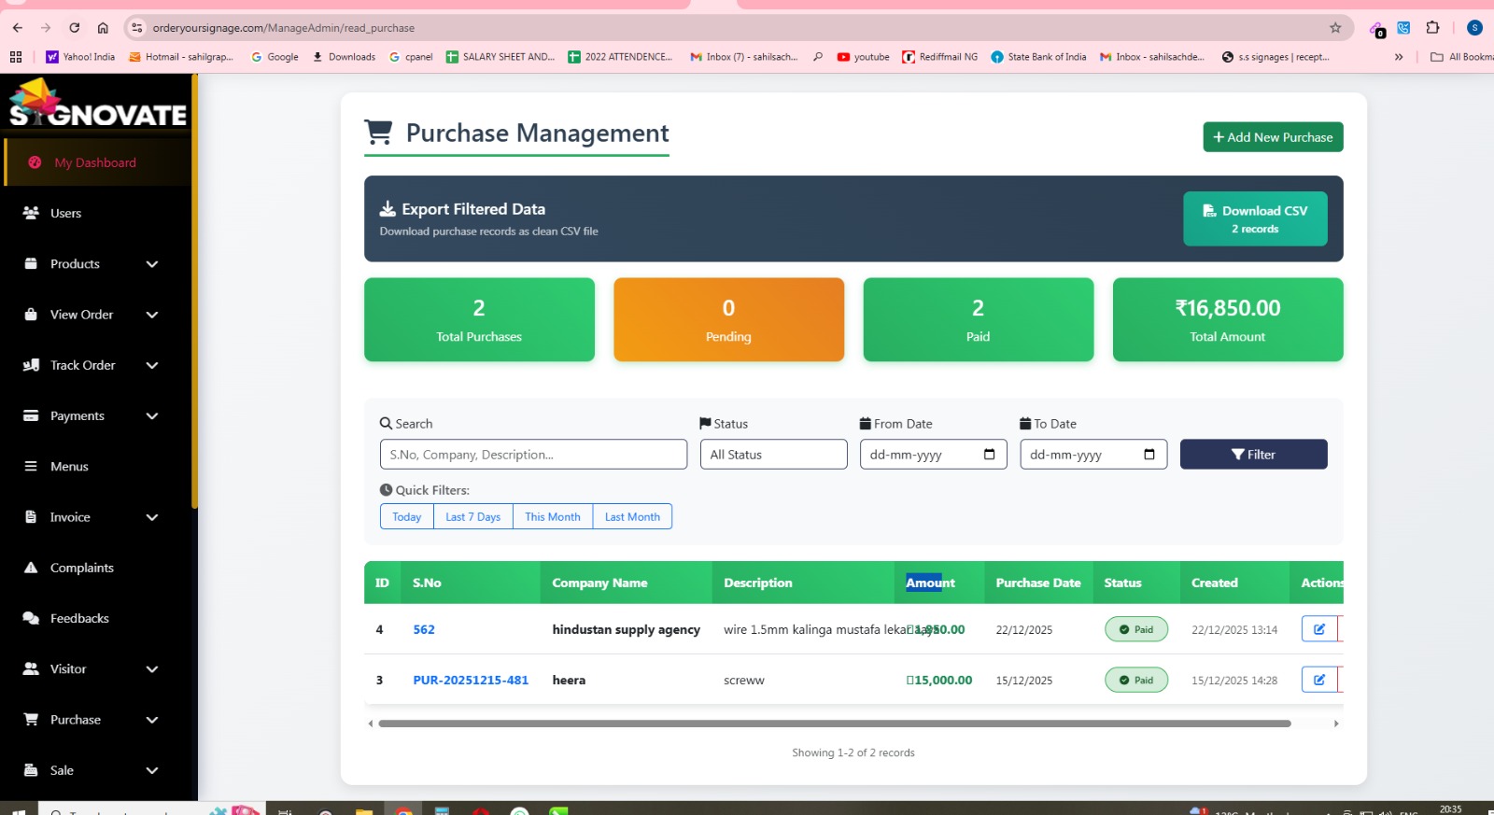Click Add New Purchase button
Screen dimensions: 1494x815
point(1272,137)
